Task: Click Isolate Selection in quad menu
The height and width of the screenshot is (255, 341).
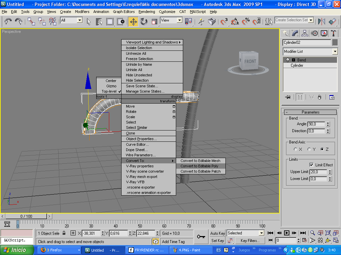Action: tap(152, 48)
